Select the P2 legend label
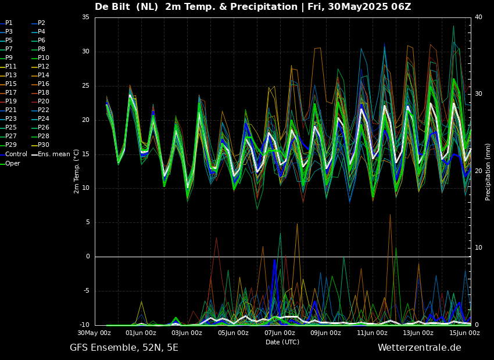The width and height of the screenshot is (494, 360). 41,23
